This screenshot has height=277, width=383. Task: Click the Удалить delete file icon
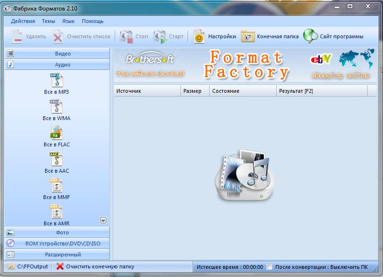click(17, 36)
